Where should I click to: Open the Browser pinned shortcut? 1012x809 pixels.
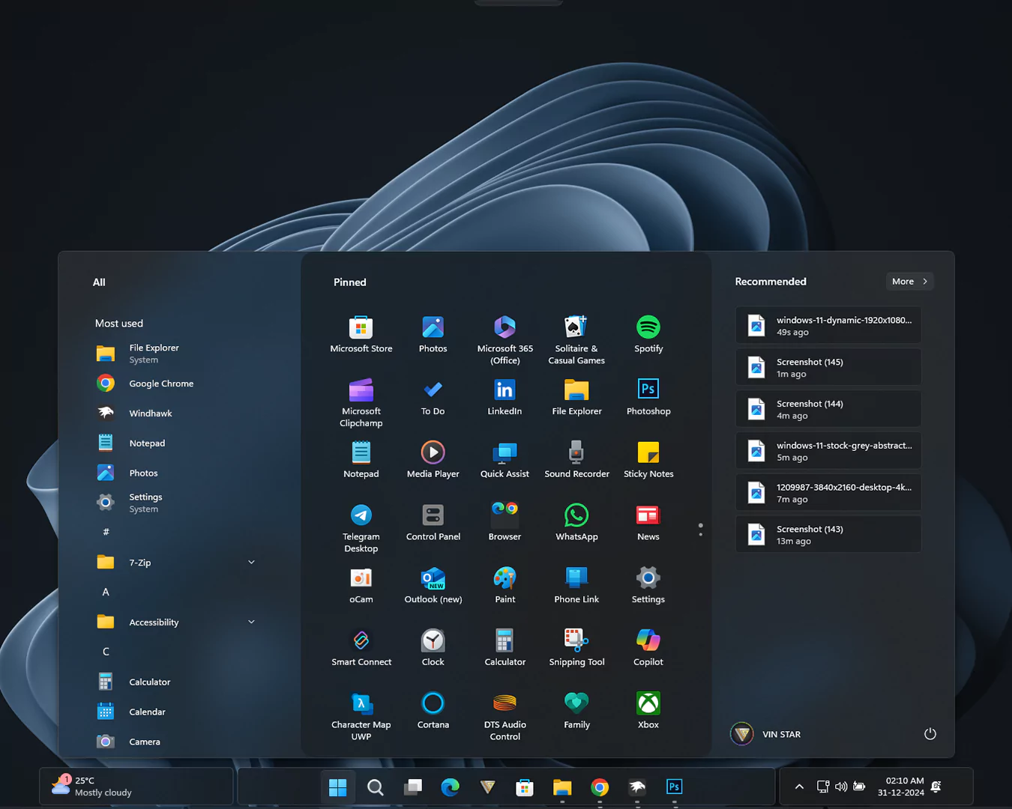pyautogui.click(x=505, y=523)
